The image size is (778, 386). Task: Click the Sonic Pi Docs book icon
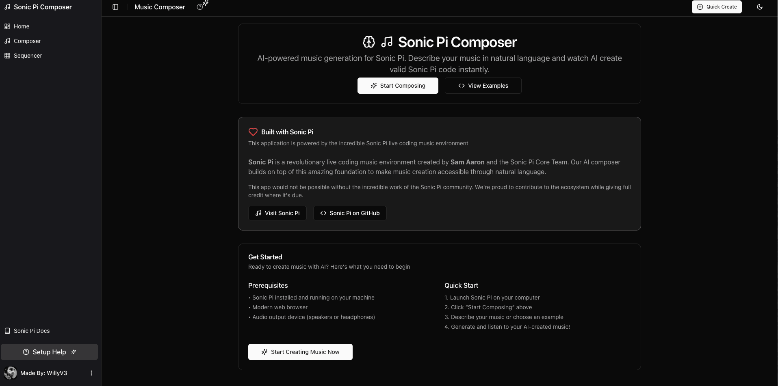7,330
